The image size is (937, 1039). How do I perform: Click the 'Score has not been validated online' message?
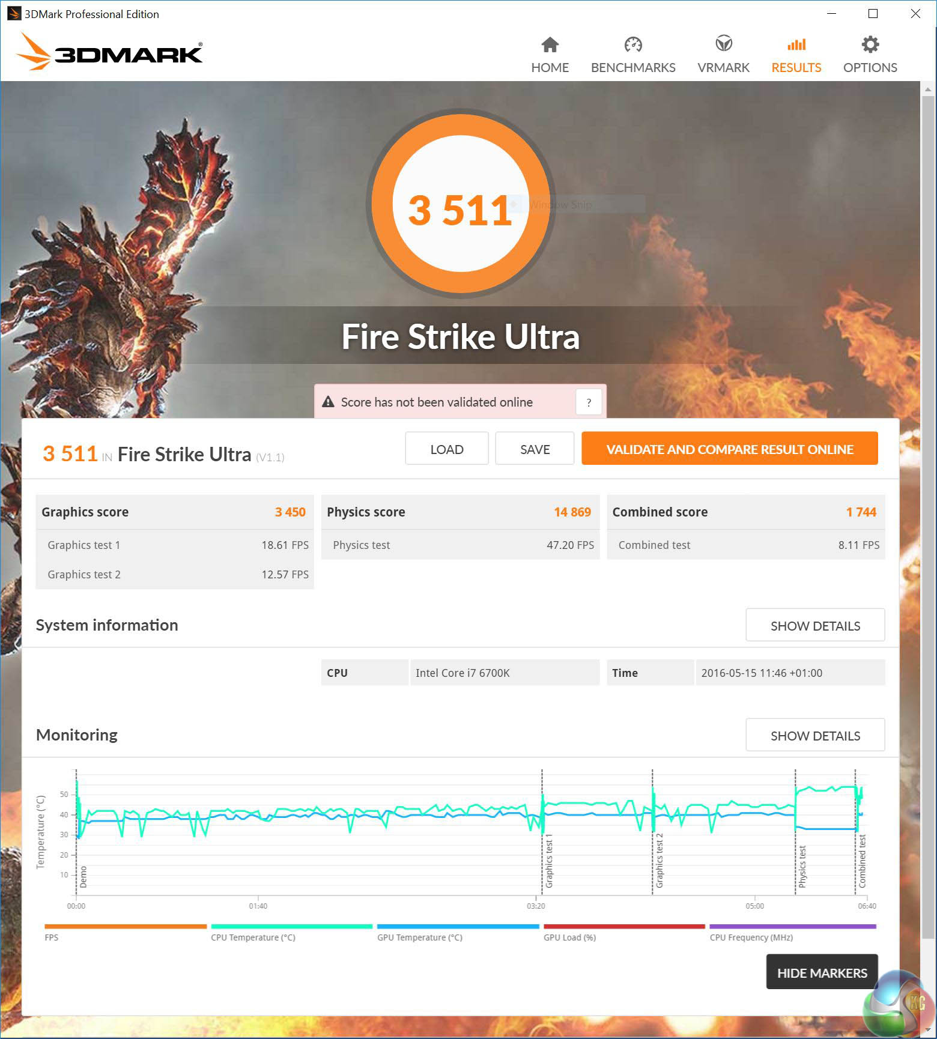click(x=437, y=402)
